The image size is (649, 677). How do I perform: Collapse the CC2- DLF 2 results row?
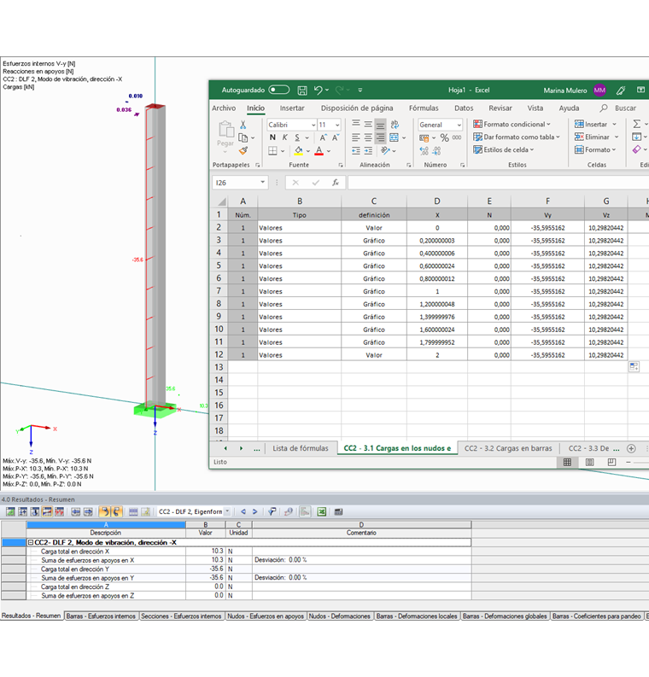(31, 542)
